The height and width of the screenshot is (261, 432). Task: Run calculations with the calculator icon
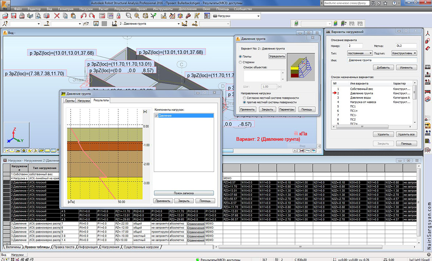pos(102,16)
